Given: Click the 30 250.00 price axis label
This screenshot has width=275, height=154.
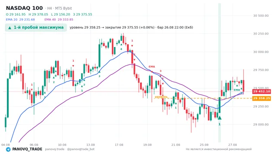Looking at the screenshot, I should tap(261, 33).
